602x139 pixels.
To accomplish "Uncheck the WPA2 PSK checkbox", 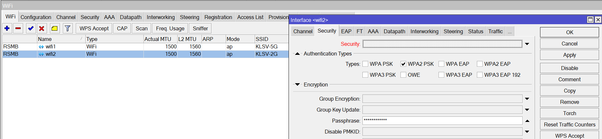I will point(403,64).
